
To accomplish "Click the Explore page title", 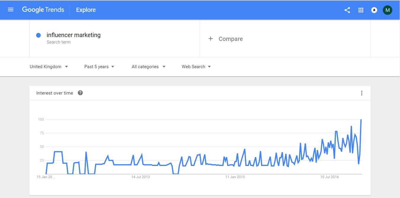I will (86, 10).
